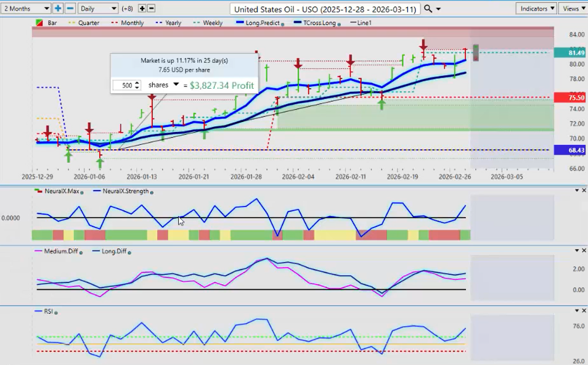Click the 500 shares quantity field
588x365 pixels.
coord(126,85)
